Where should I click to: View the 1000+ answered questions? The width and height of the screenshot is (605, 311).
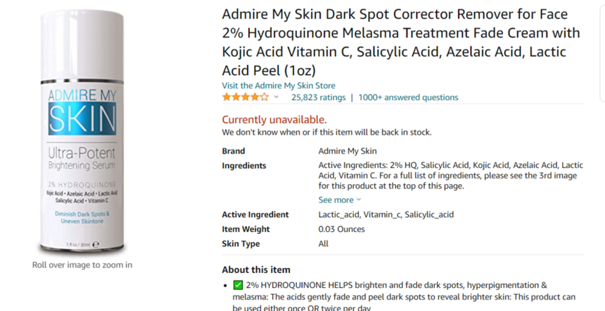pos(408,98)
